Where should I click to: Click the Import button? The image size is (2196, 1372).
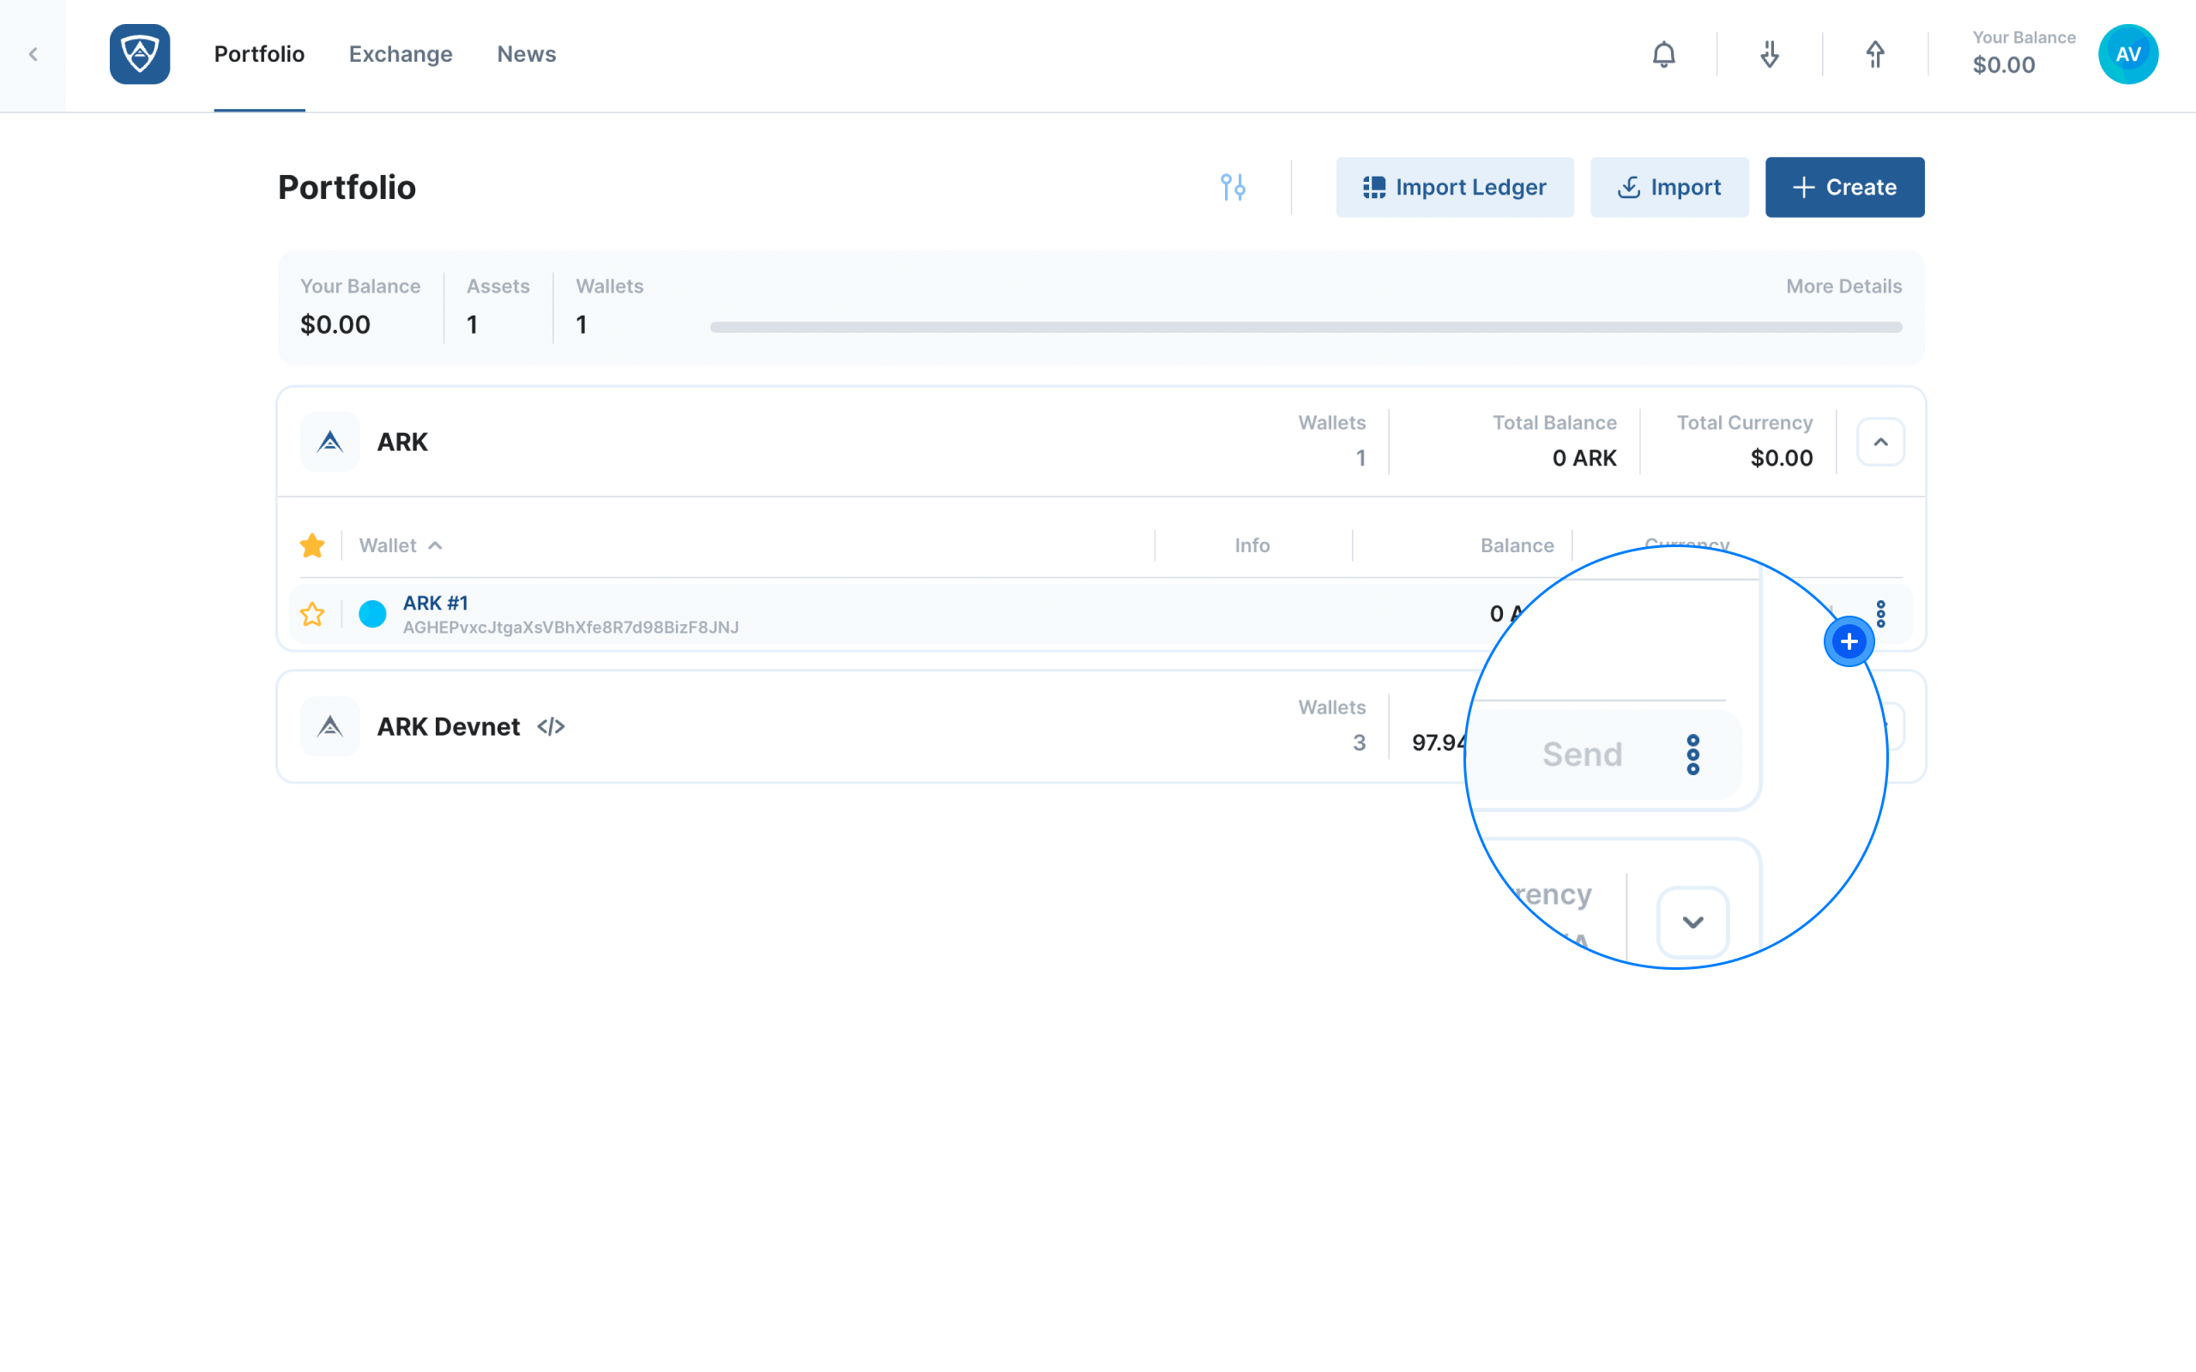[1669, 187]
